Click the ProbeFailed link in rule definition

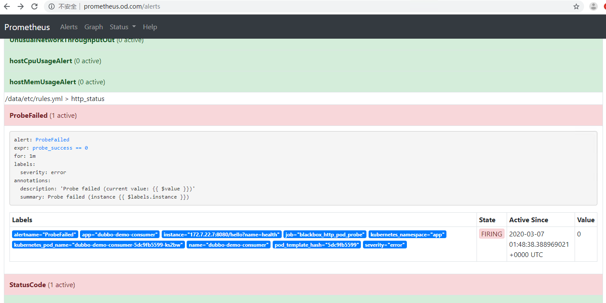coord(52,140)
